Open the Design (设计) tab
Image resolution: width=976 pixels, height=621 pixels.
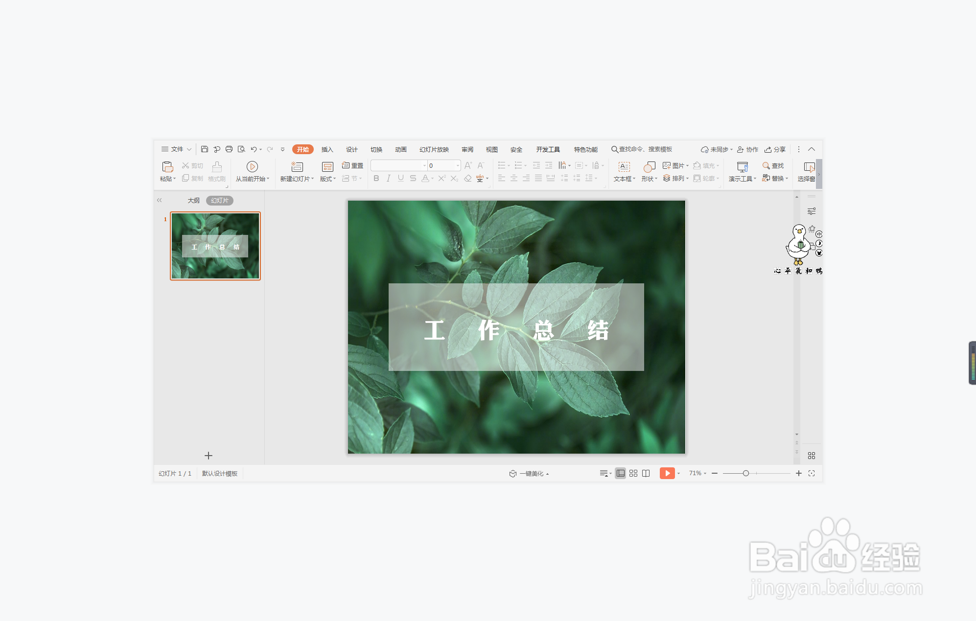[x=351, y=149]
